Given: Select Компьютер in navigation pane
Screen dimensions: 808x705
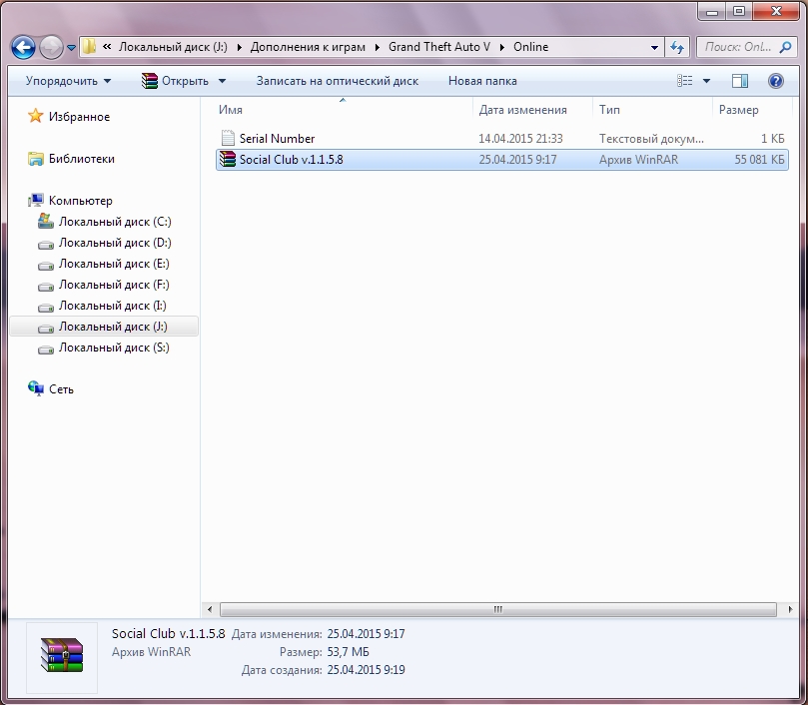Looking at the screenshot, I should coord(80,201).
